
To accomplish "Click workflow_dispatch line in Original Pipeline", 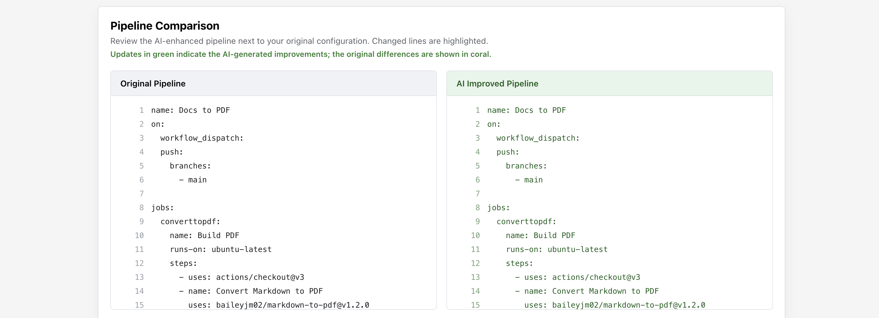I will [x=202, y=138].
